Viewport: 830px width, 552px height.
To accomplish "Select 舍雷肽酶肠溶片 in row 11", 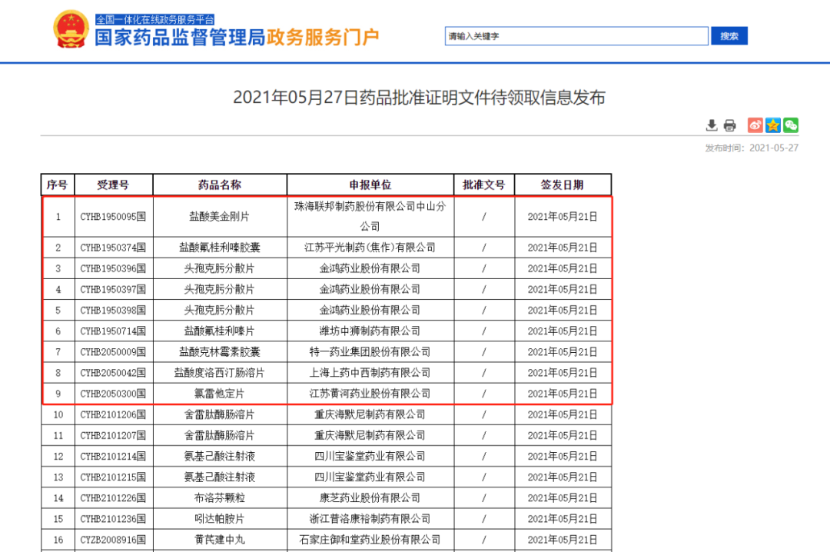I will tap(219, 435).
